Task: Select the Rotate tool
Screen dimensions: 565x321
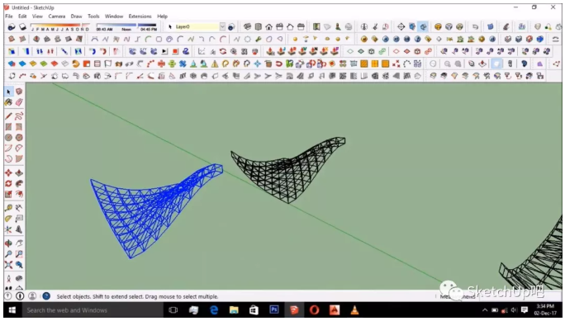Action: click(x=8, y=183)
